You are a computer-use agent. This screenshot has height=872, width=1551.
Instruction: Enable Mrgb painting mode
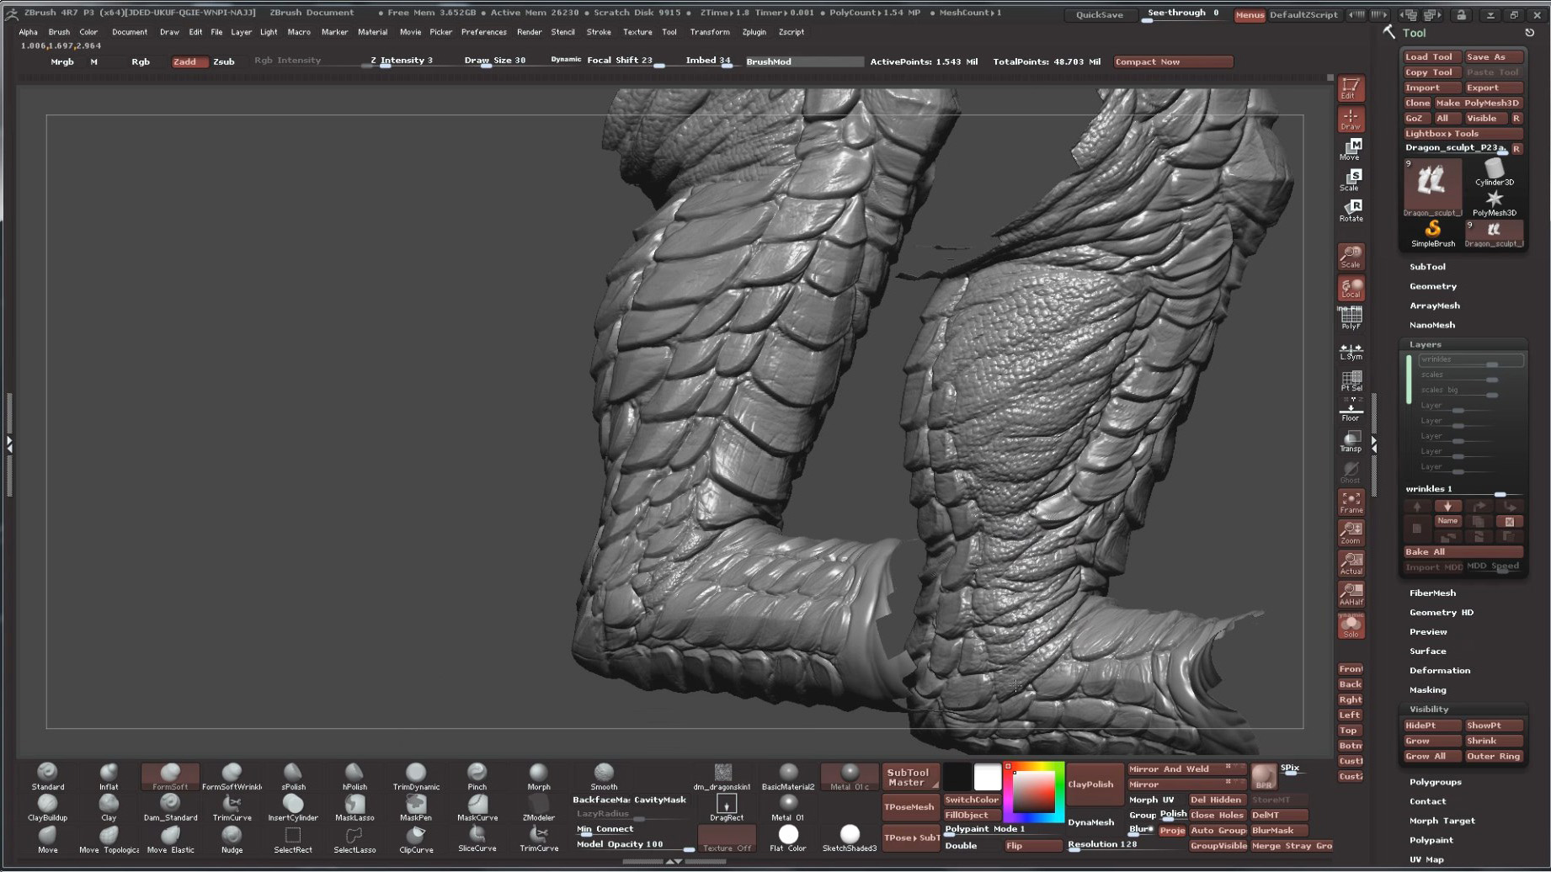click(61, 61)
